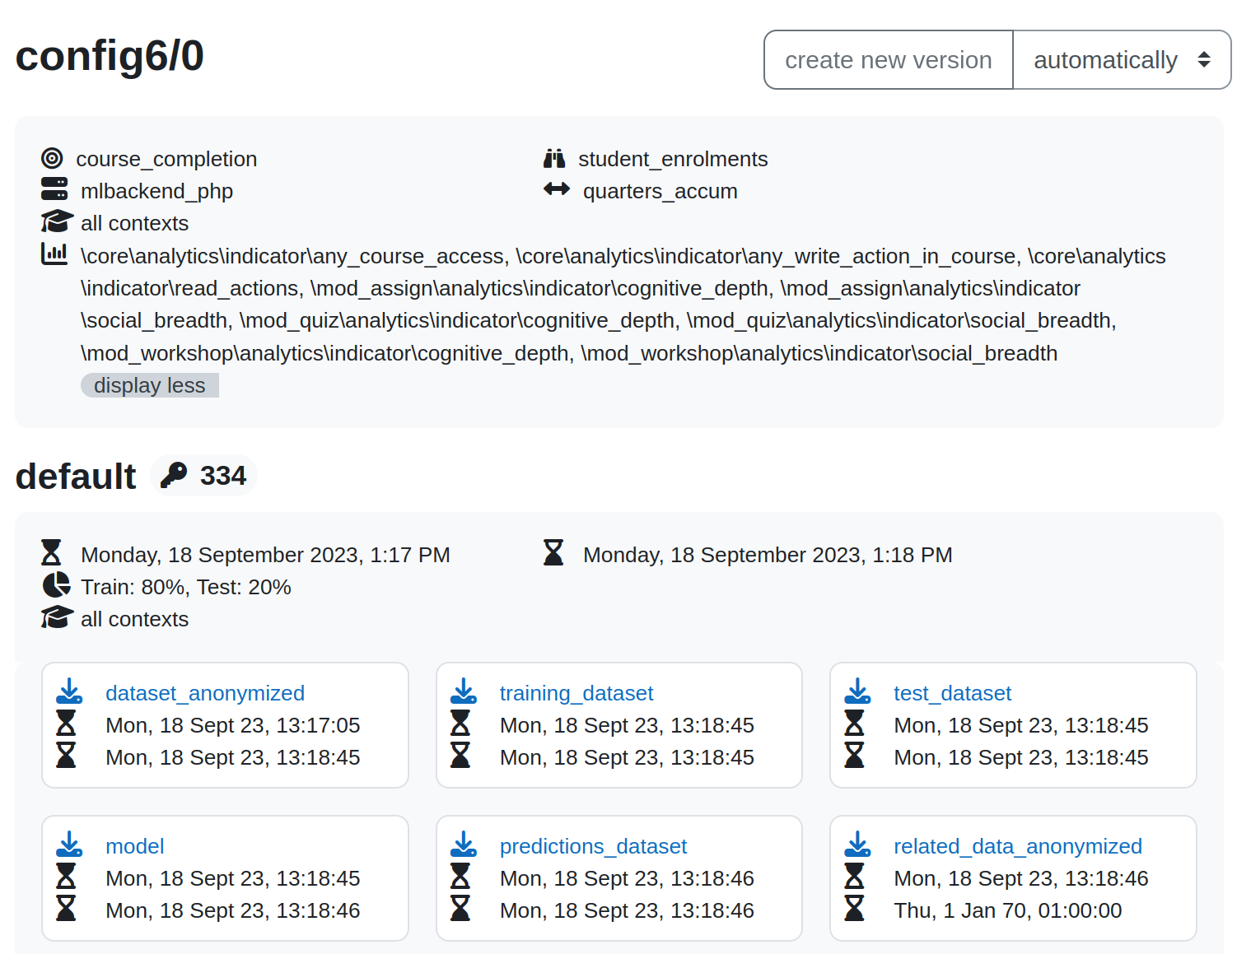Click the model card end hourglass (13:18:46)
The height and width of the screenshot is (954, 1237).
[66, 909]
